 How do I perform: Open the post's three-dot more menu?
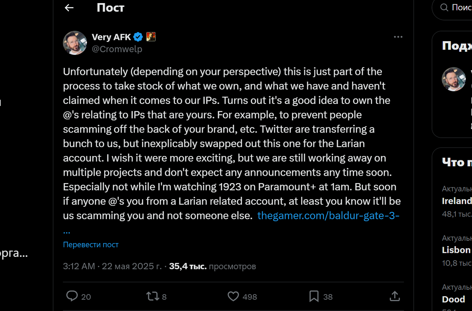point(398,37)
